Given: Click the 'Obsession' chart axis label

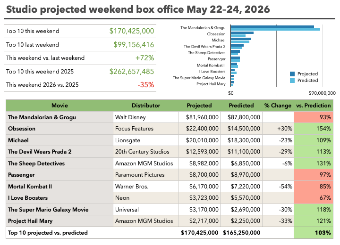Looking at the screenshot, I should [x=216, y=34].
